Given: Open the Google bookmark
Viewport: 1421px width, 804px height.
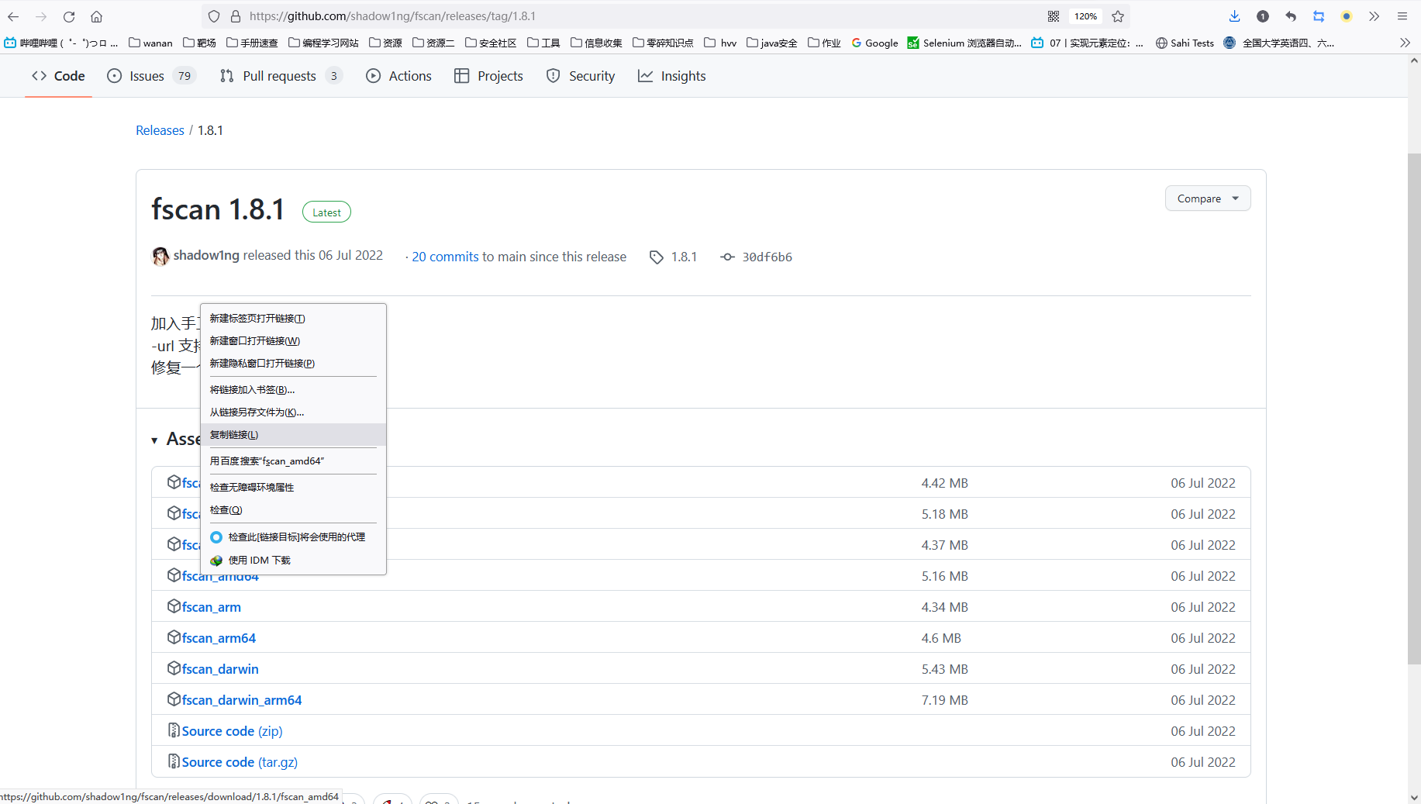Looking at the screenshot, I should coord(874,43).
